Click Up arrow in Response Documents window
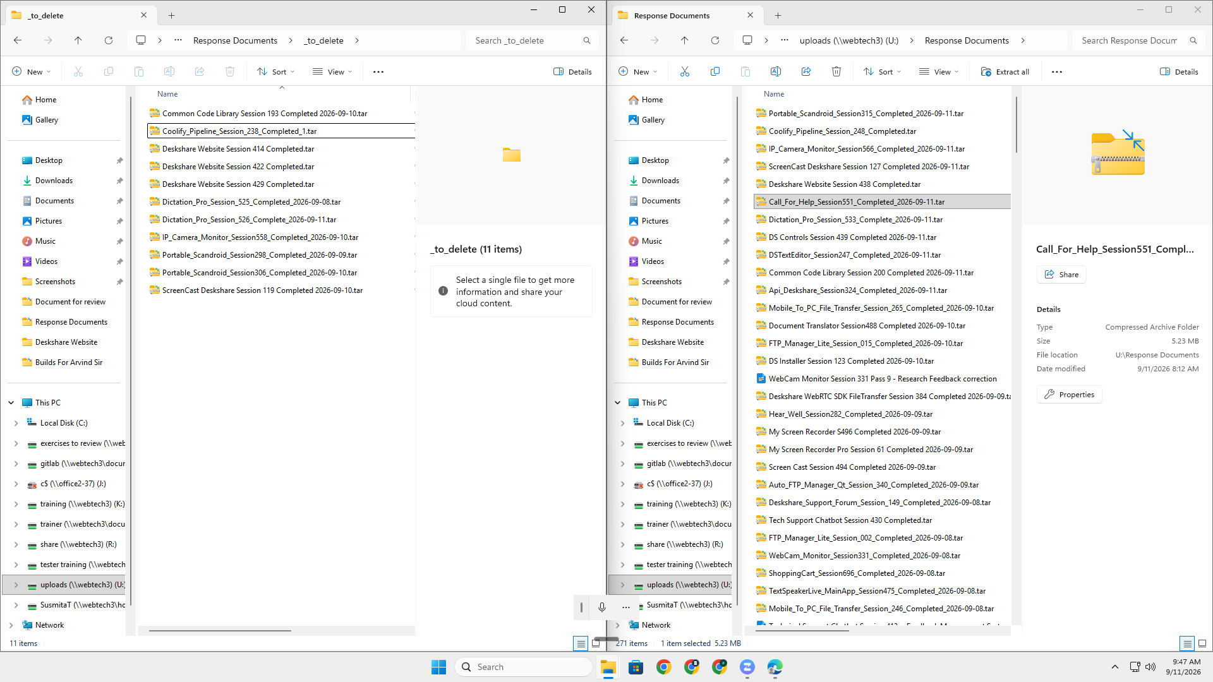The image size is (1213, 682). [684, 40]
